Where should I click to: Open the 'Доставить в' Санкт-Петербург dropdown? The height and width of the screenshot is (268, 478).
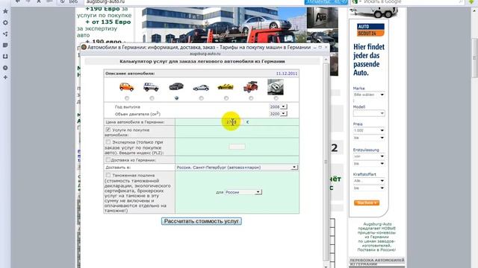coord(237,167)
